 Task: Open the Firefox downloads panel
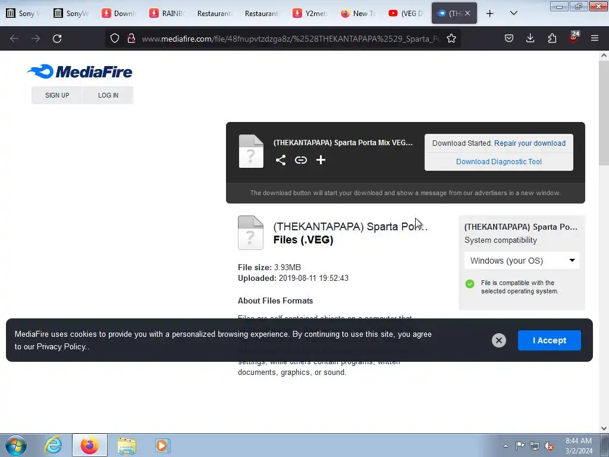point(530,39)
